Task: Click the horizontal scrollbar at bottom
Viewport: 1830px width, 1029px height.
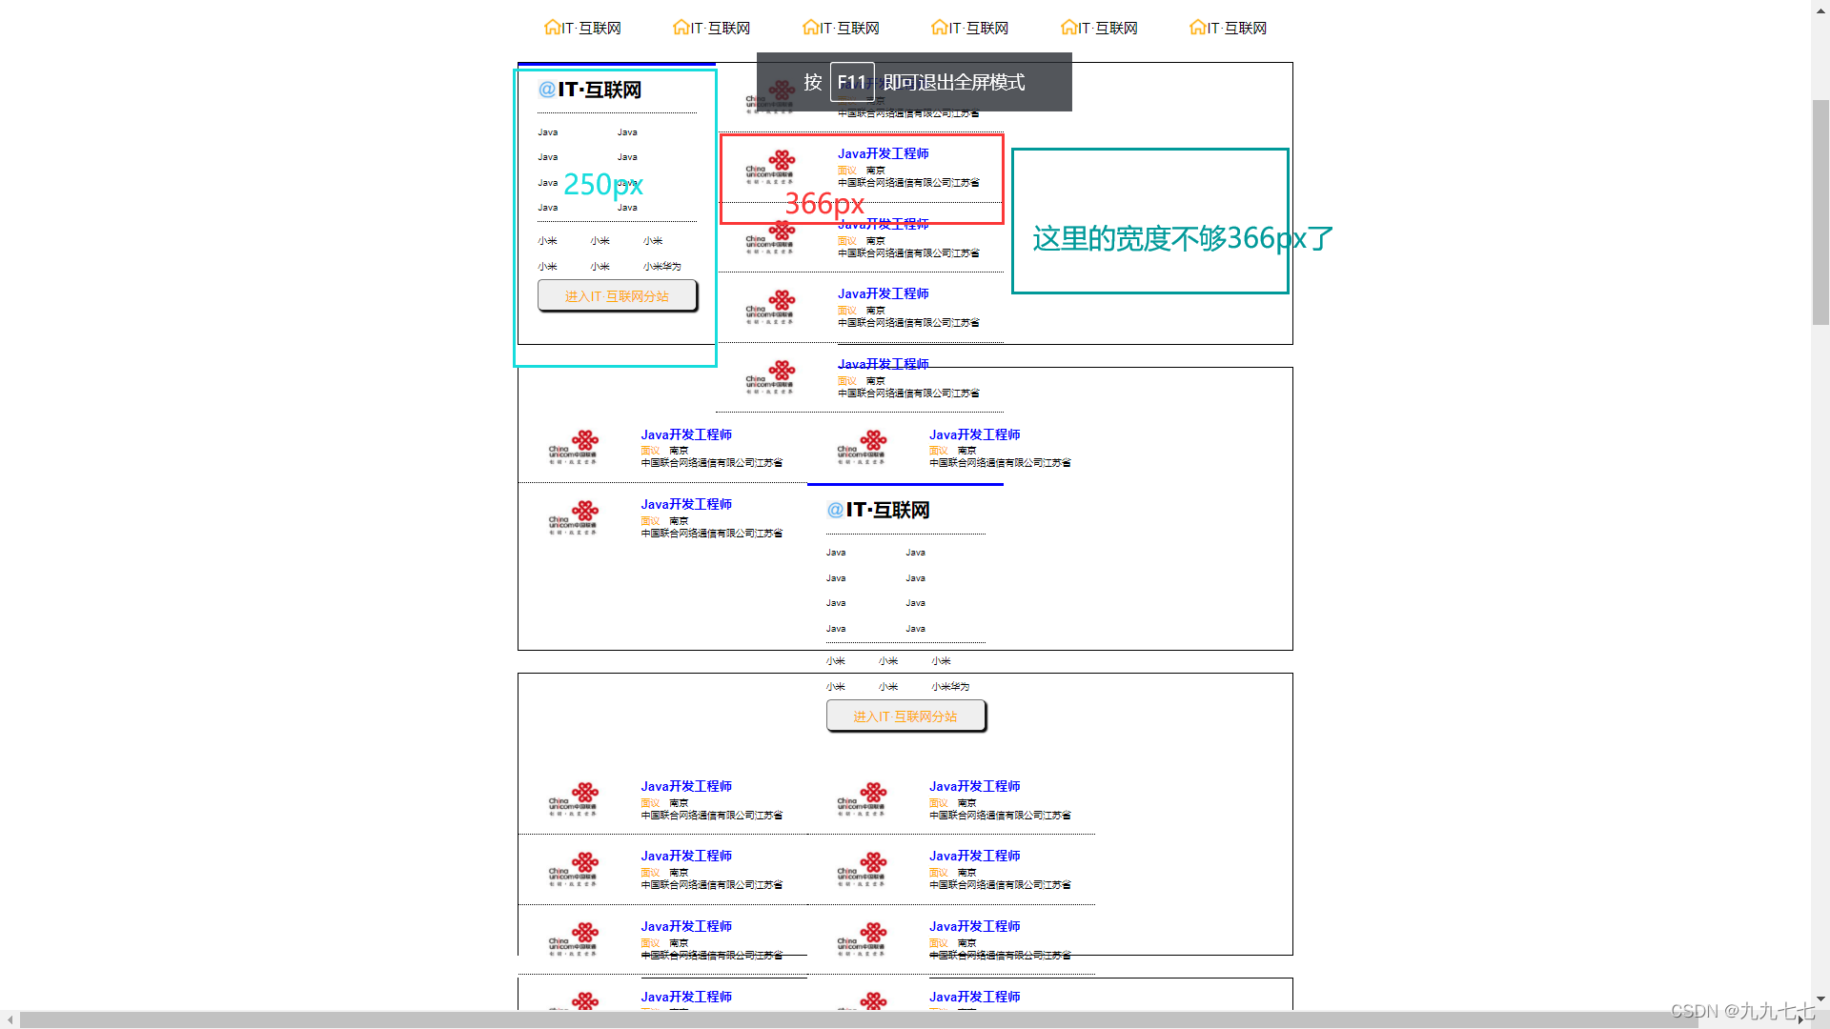Action: coord(858,1019)
